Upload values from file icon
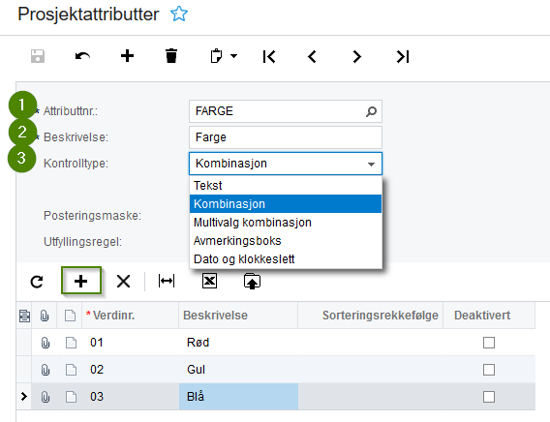The width and height of the screenshot is (550, 422). click(252, 281)
